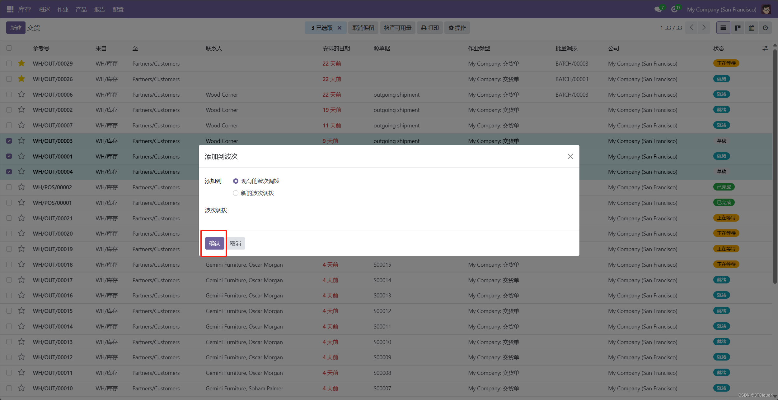Open optional columns adjust icon
778x400 pixels.
(x=765, y=48)
